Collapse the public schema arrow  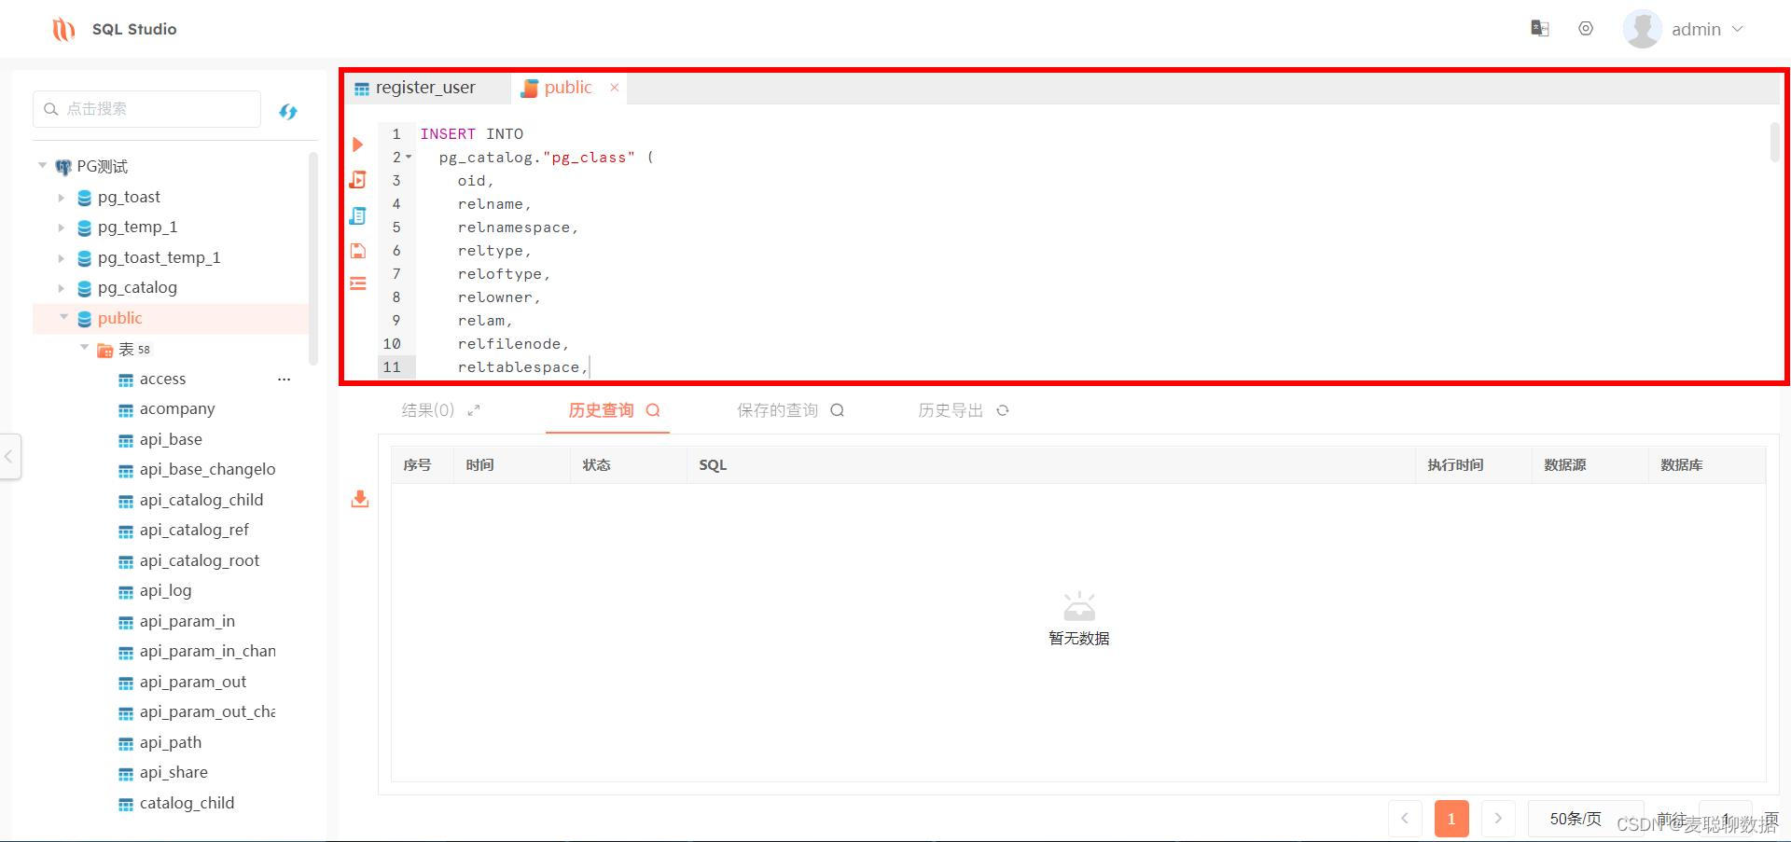(x=63, y=318)
